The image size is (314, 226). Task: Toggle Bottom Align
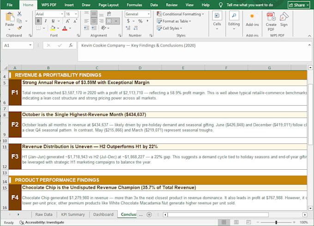(x=101, y=14)
